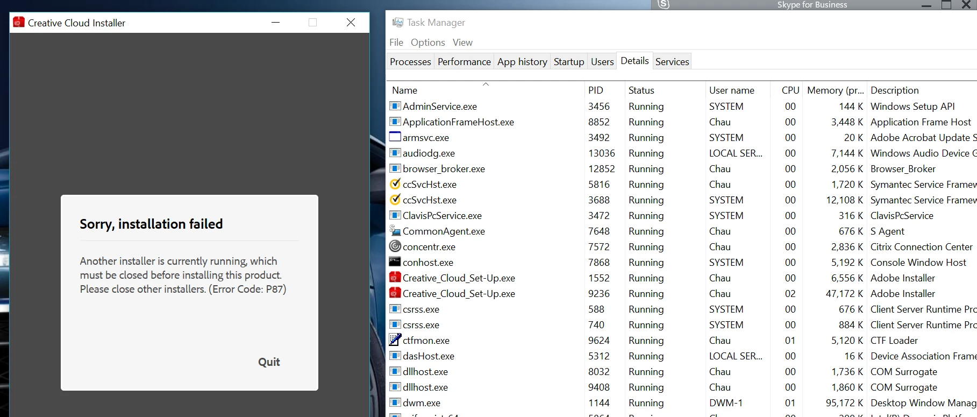Close the Creative Cloud Installer window
This screenshot has width=977, height=417.
pos(351,23)
